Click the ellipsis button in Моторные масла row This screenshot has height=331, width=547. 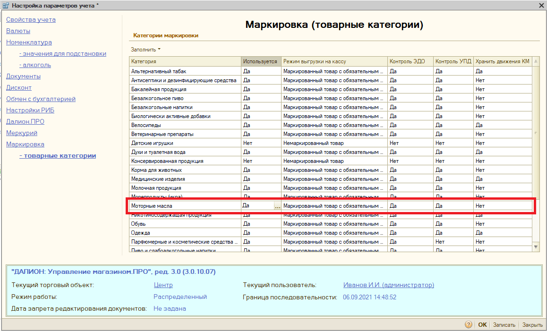pos(277,206)
